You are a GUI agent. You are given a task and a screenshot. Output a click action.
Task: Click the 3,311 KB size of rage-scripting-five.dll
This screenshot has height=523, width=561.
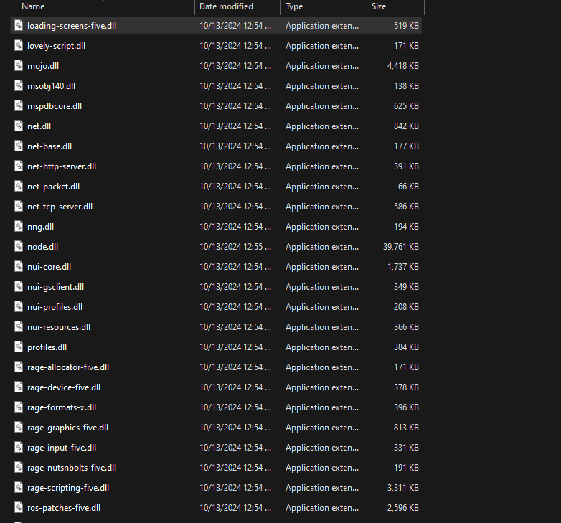pos(403,488)
